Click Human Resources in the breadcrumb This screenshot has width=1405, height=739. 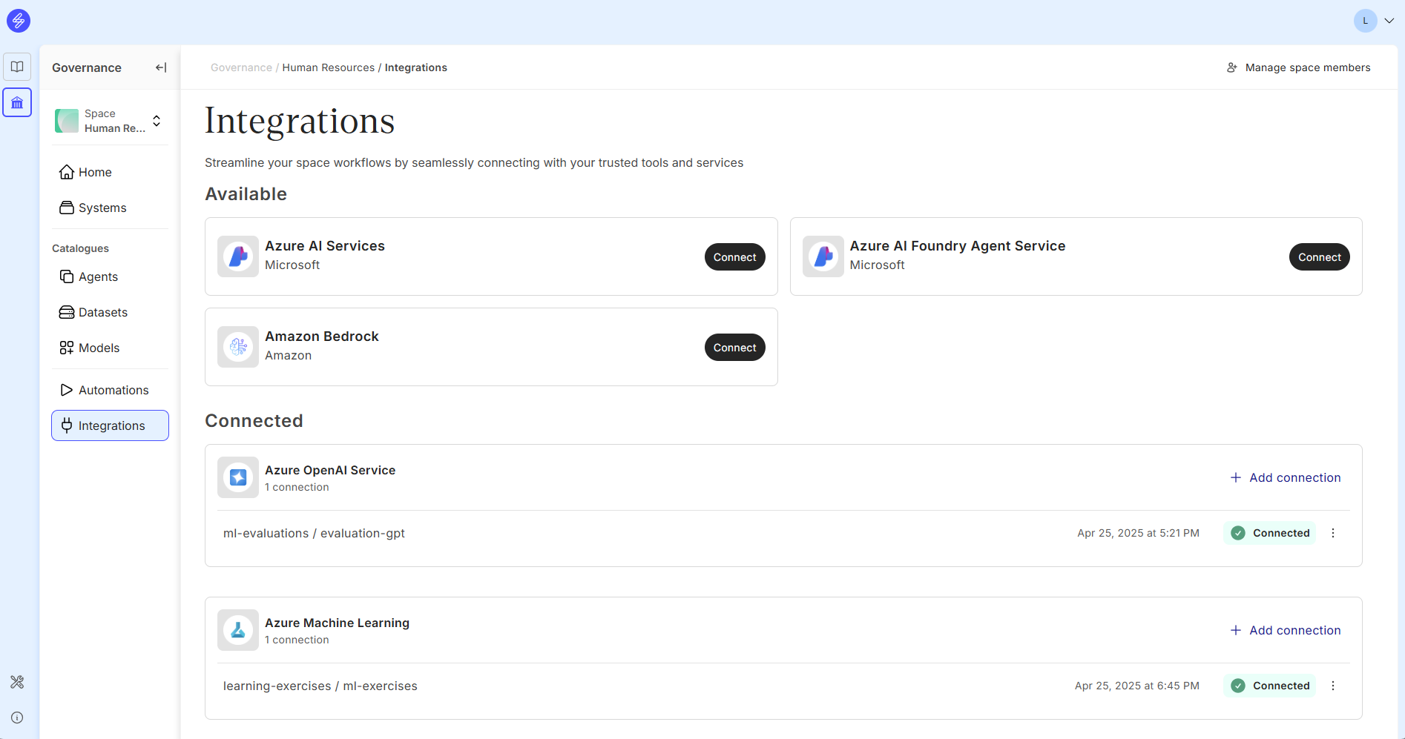328,67
